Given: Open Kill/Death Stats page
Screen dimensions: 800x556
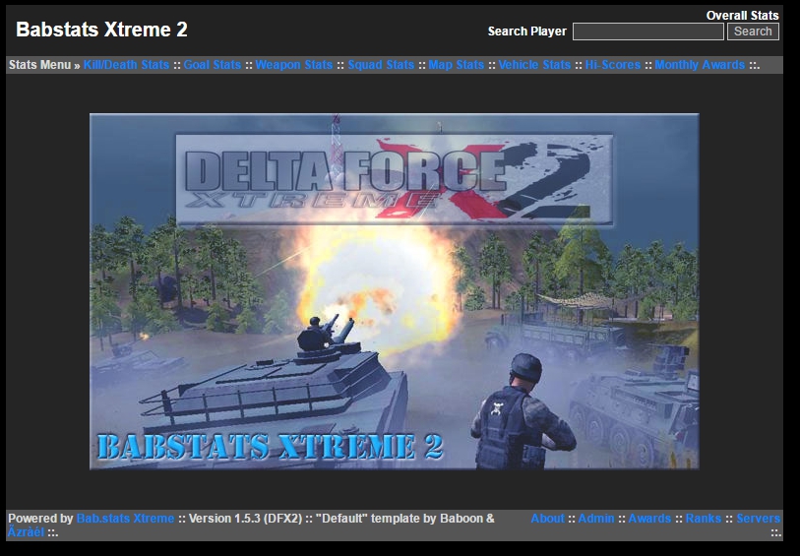Looking at the screenshot, I should tap(126, 65).
